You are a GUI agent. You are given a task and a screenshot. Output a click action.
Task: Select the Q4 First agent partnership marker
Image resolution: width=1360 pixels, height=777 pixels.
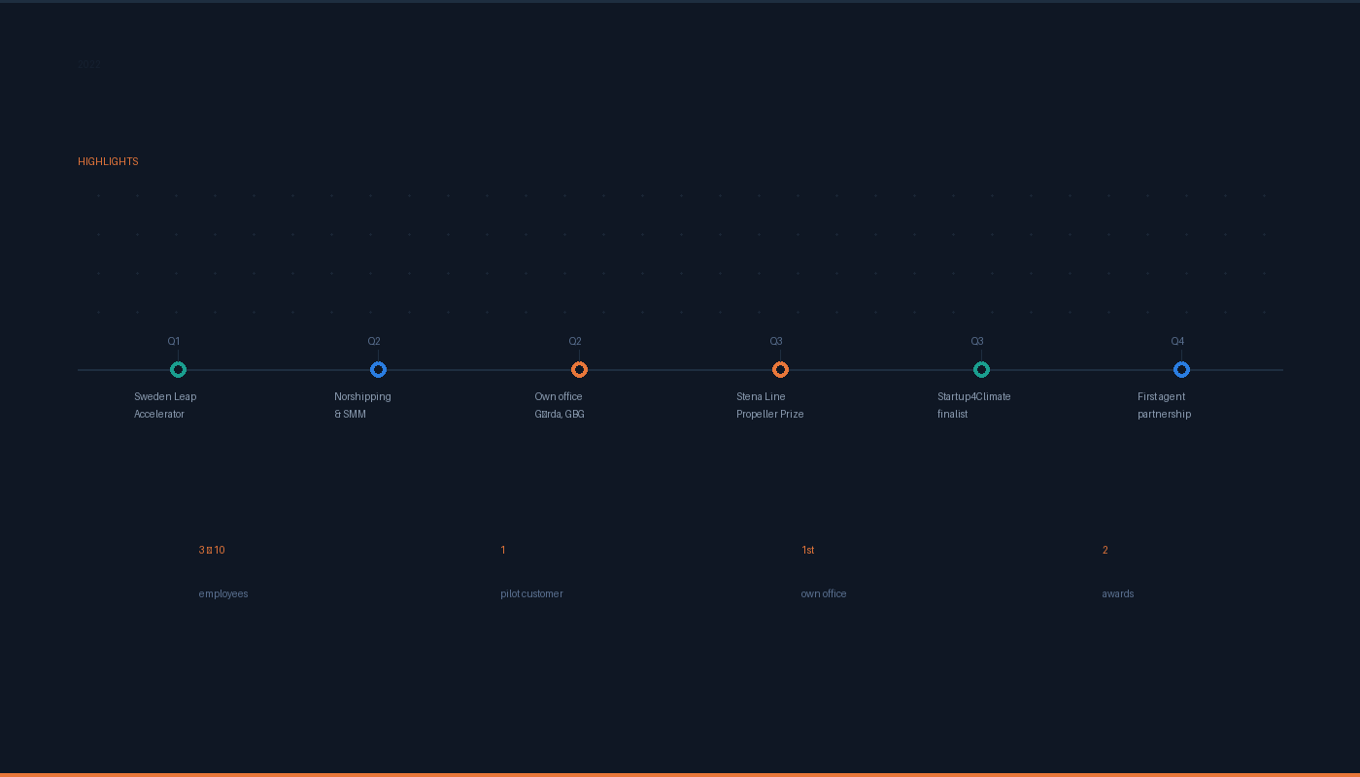pyautogui.click(x=1181, y=369)
